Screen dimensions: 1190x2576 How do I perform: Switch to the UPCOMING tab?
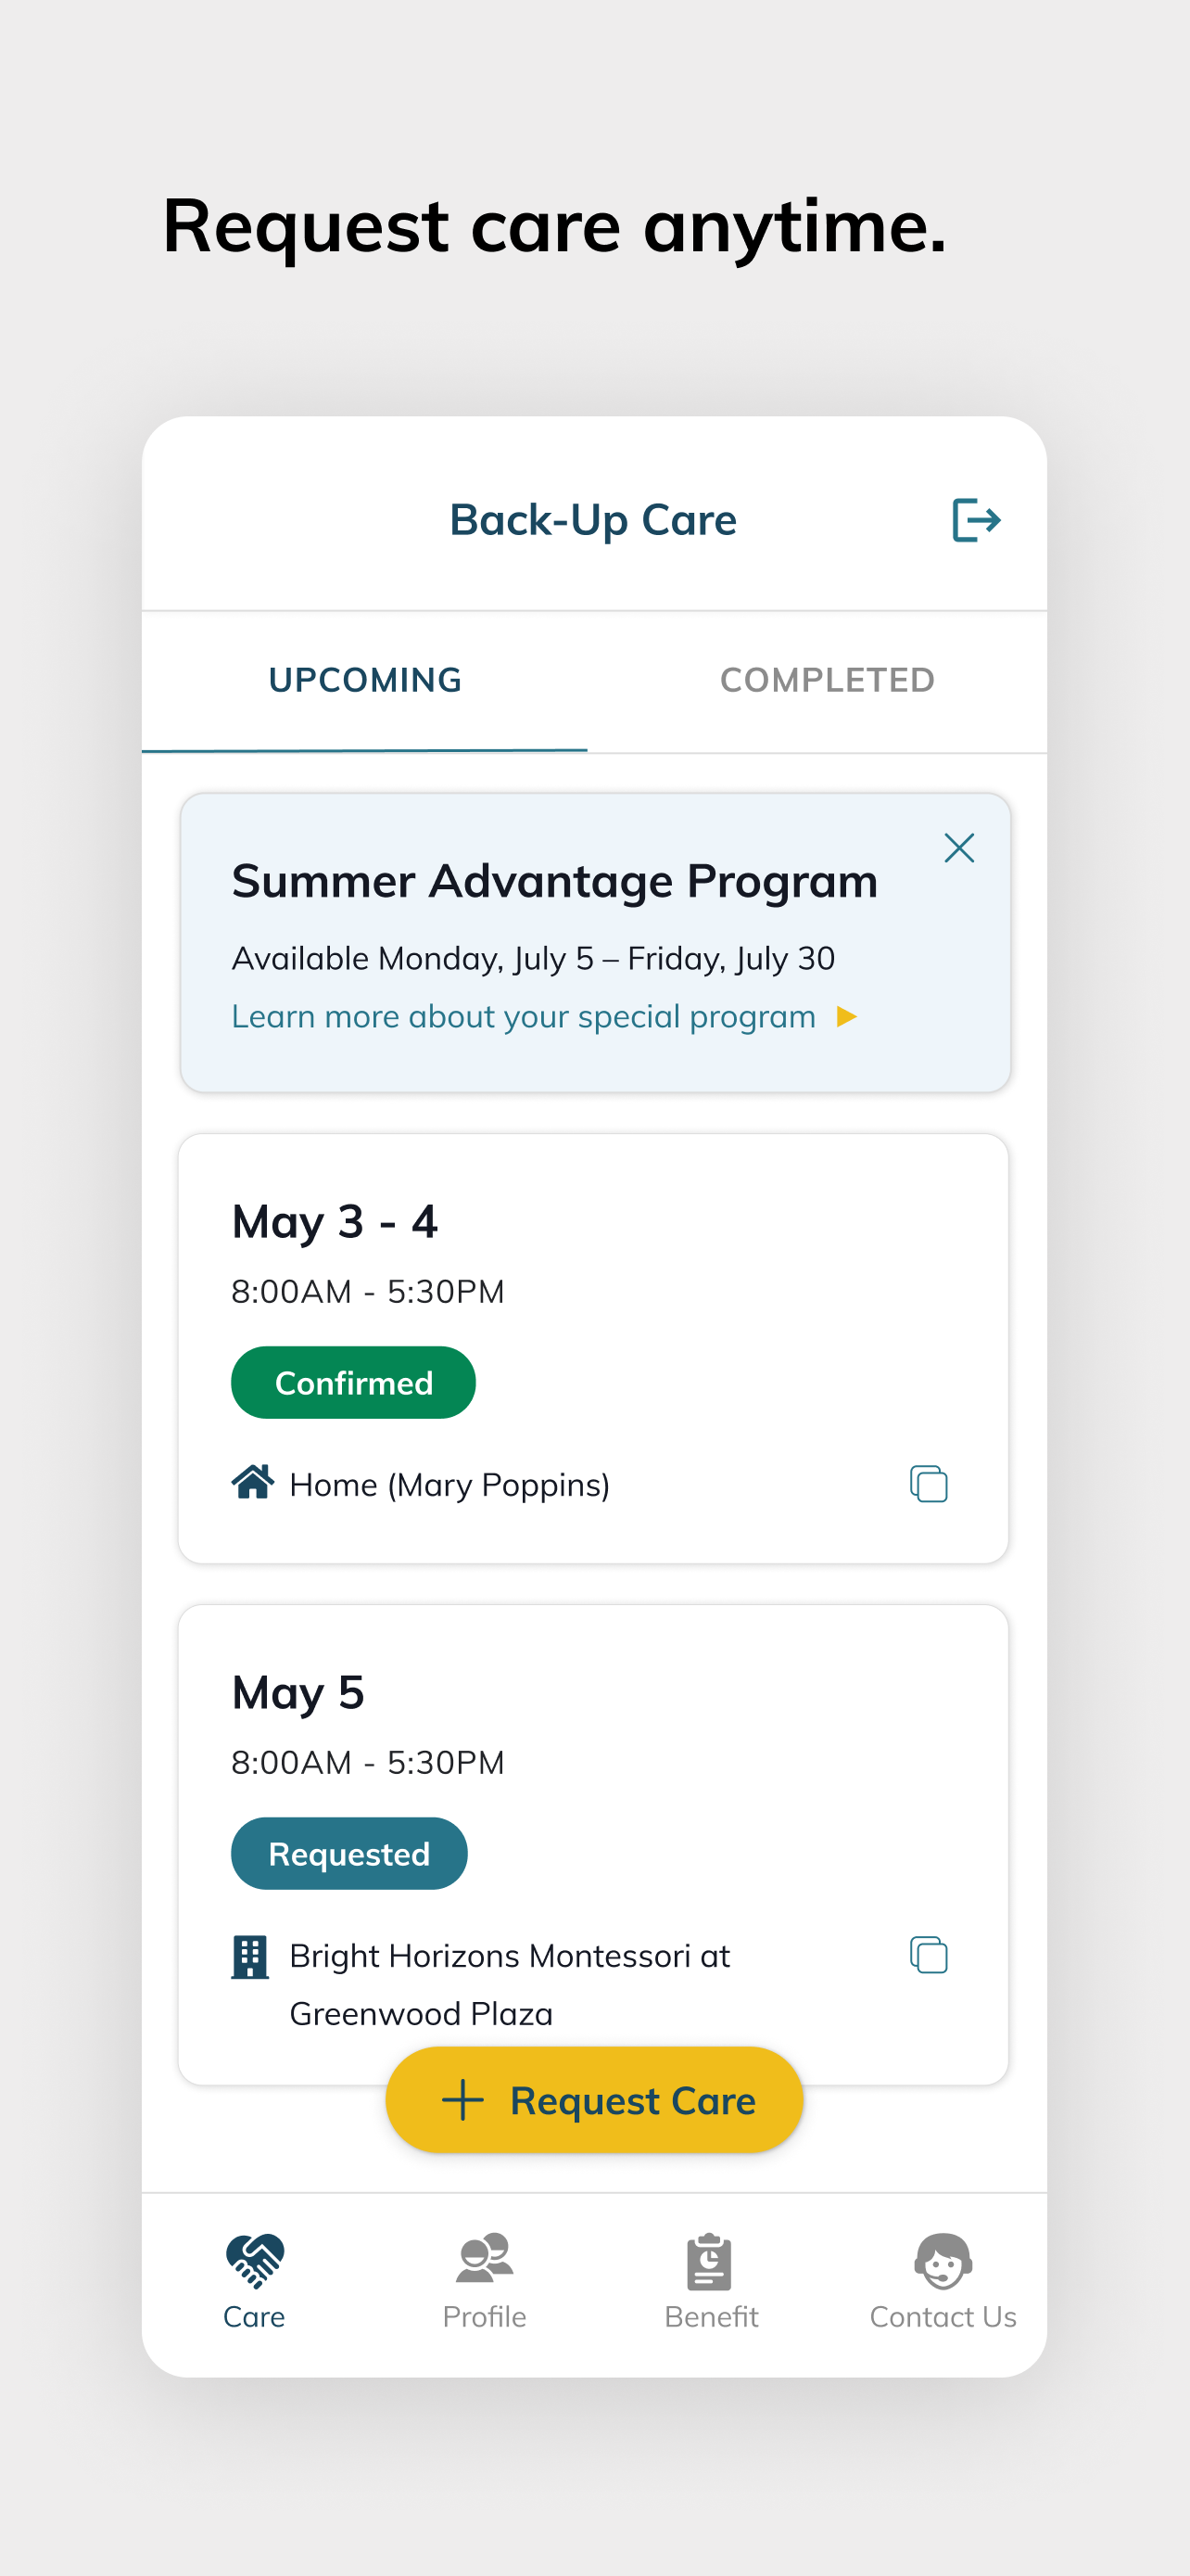click(365, 680)
